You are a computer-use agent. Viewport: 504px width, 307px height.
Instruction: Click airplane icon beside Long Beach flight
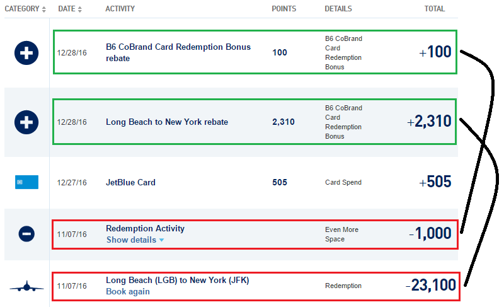(x=26, y=287)
